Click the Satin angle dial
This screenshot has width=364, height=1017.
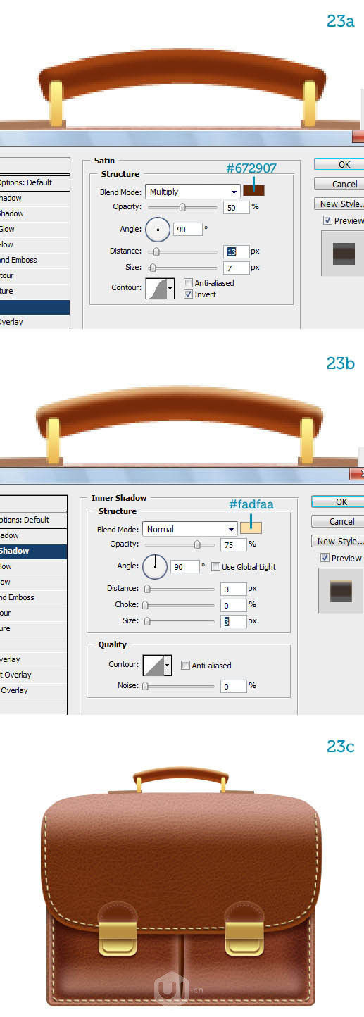coord(158,229)
